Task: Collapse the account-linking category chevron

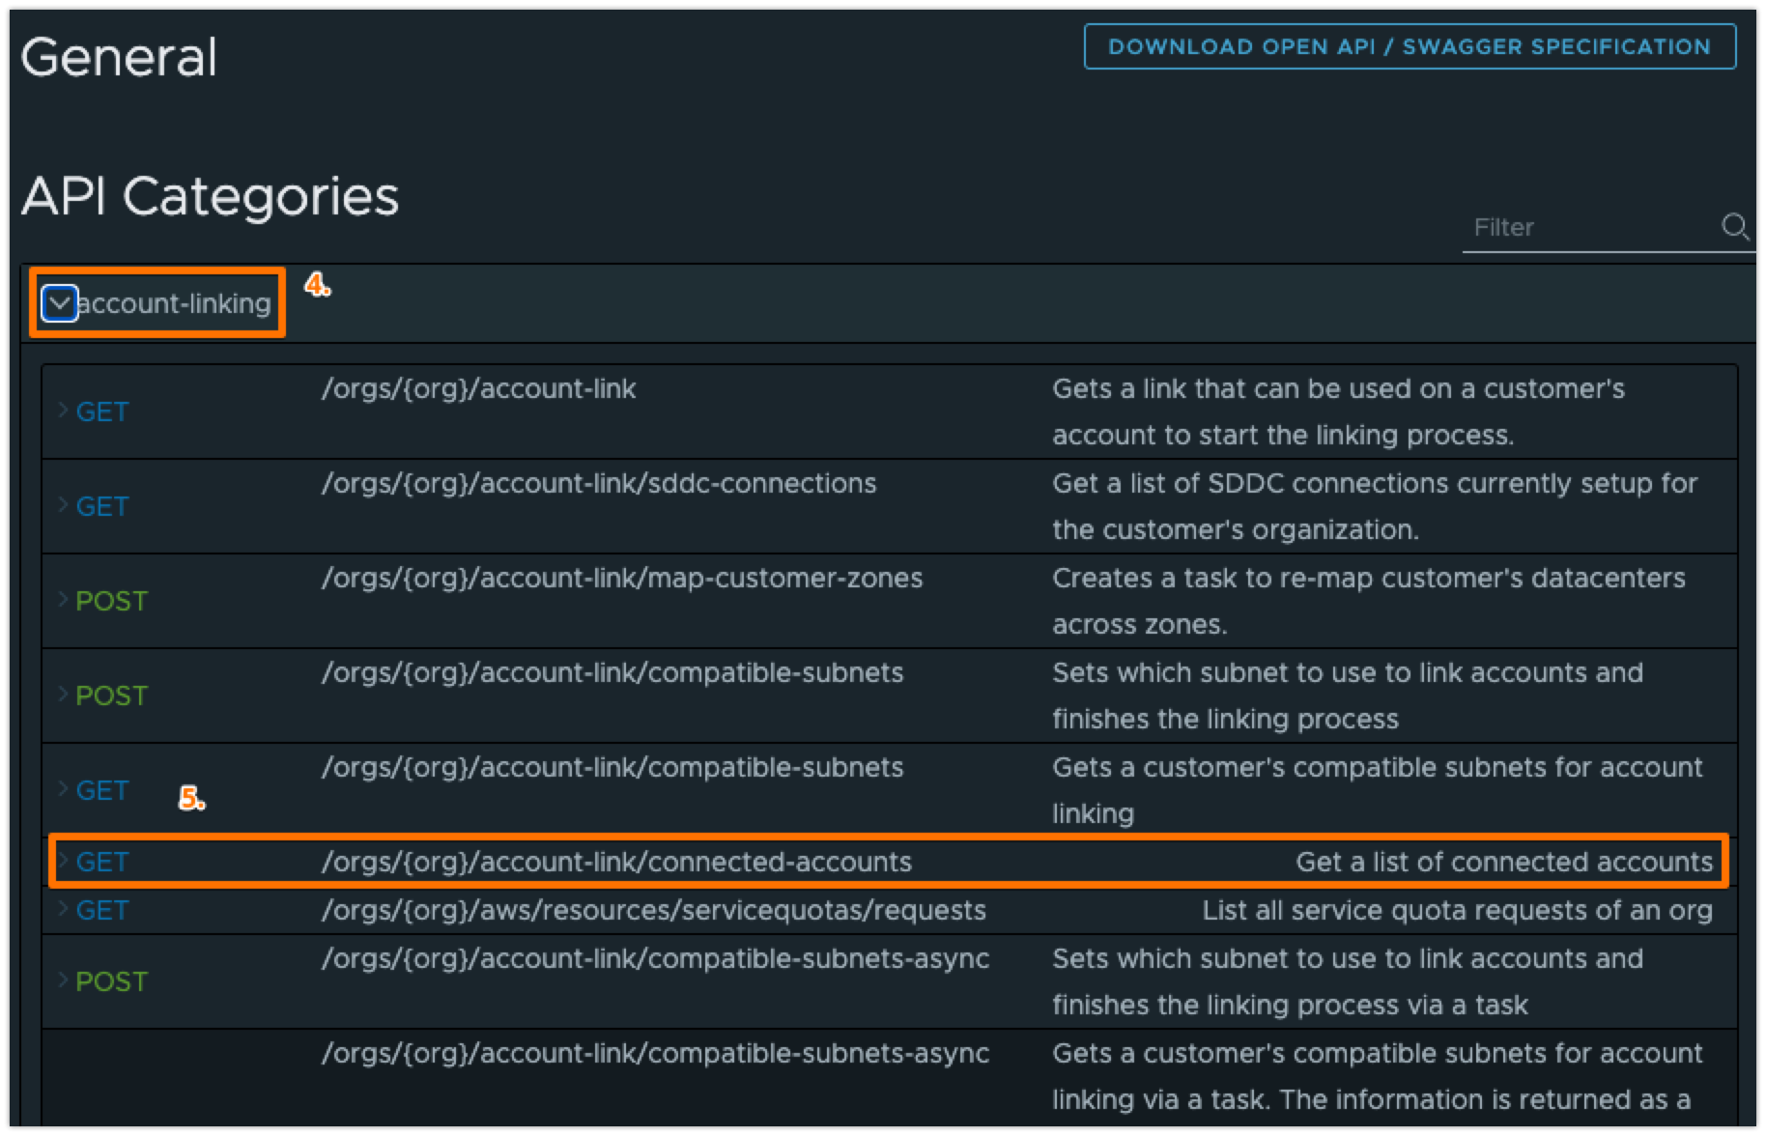Action: coord(60,303)
